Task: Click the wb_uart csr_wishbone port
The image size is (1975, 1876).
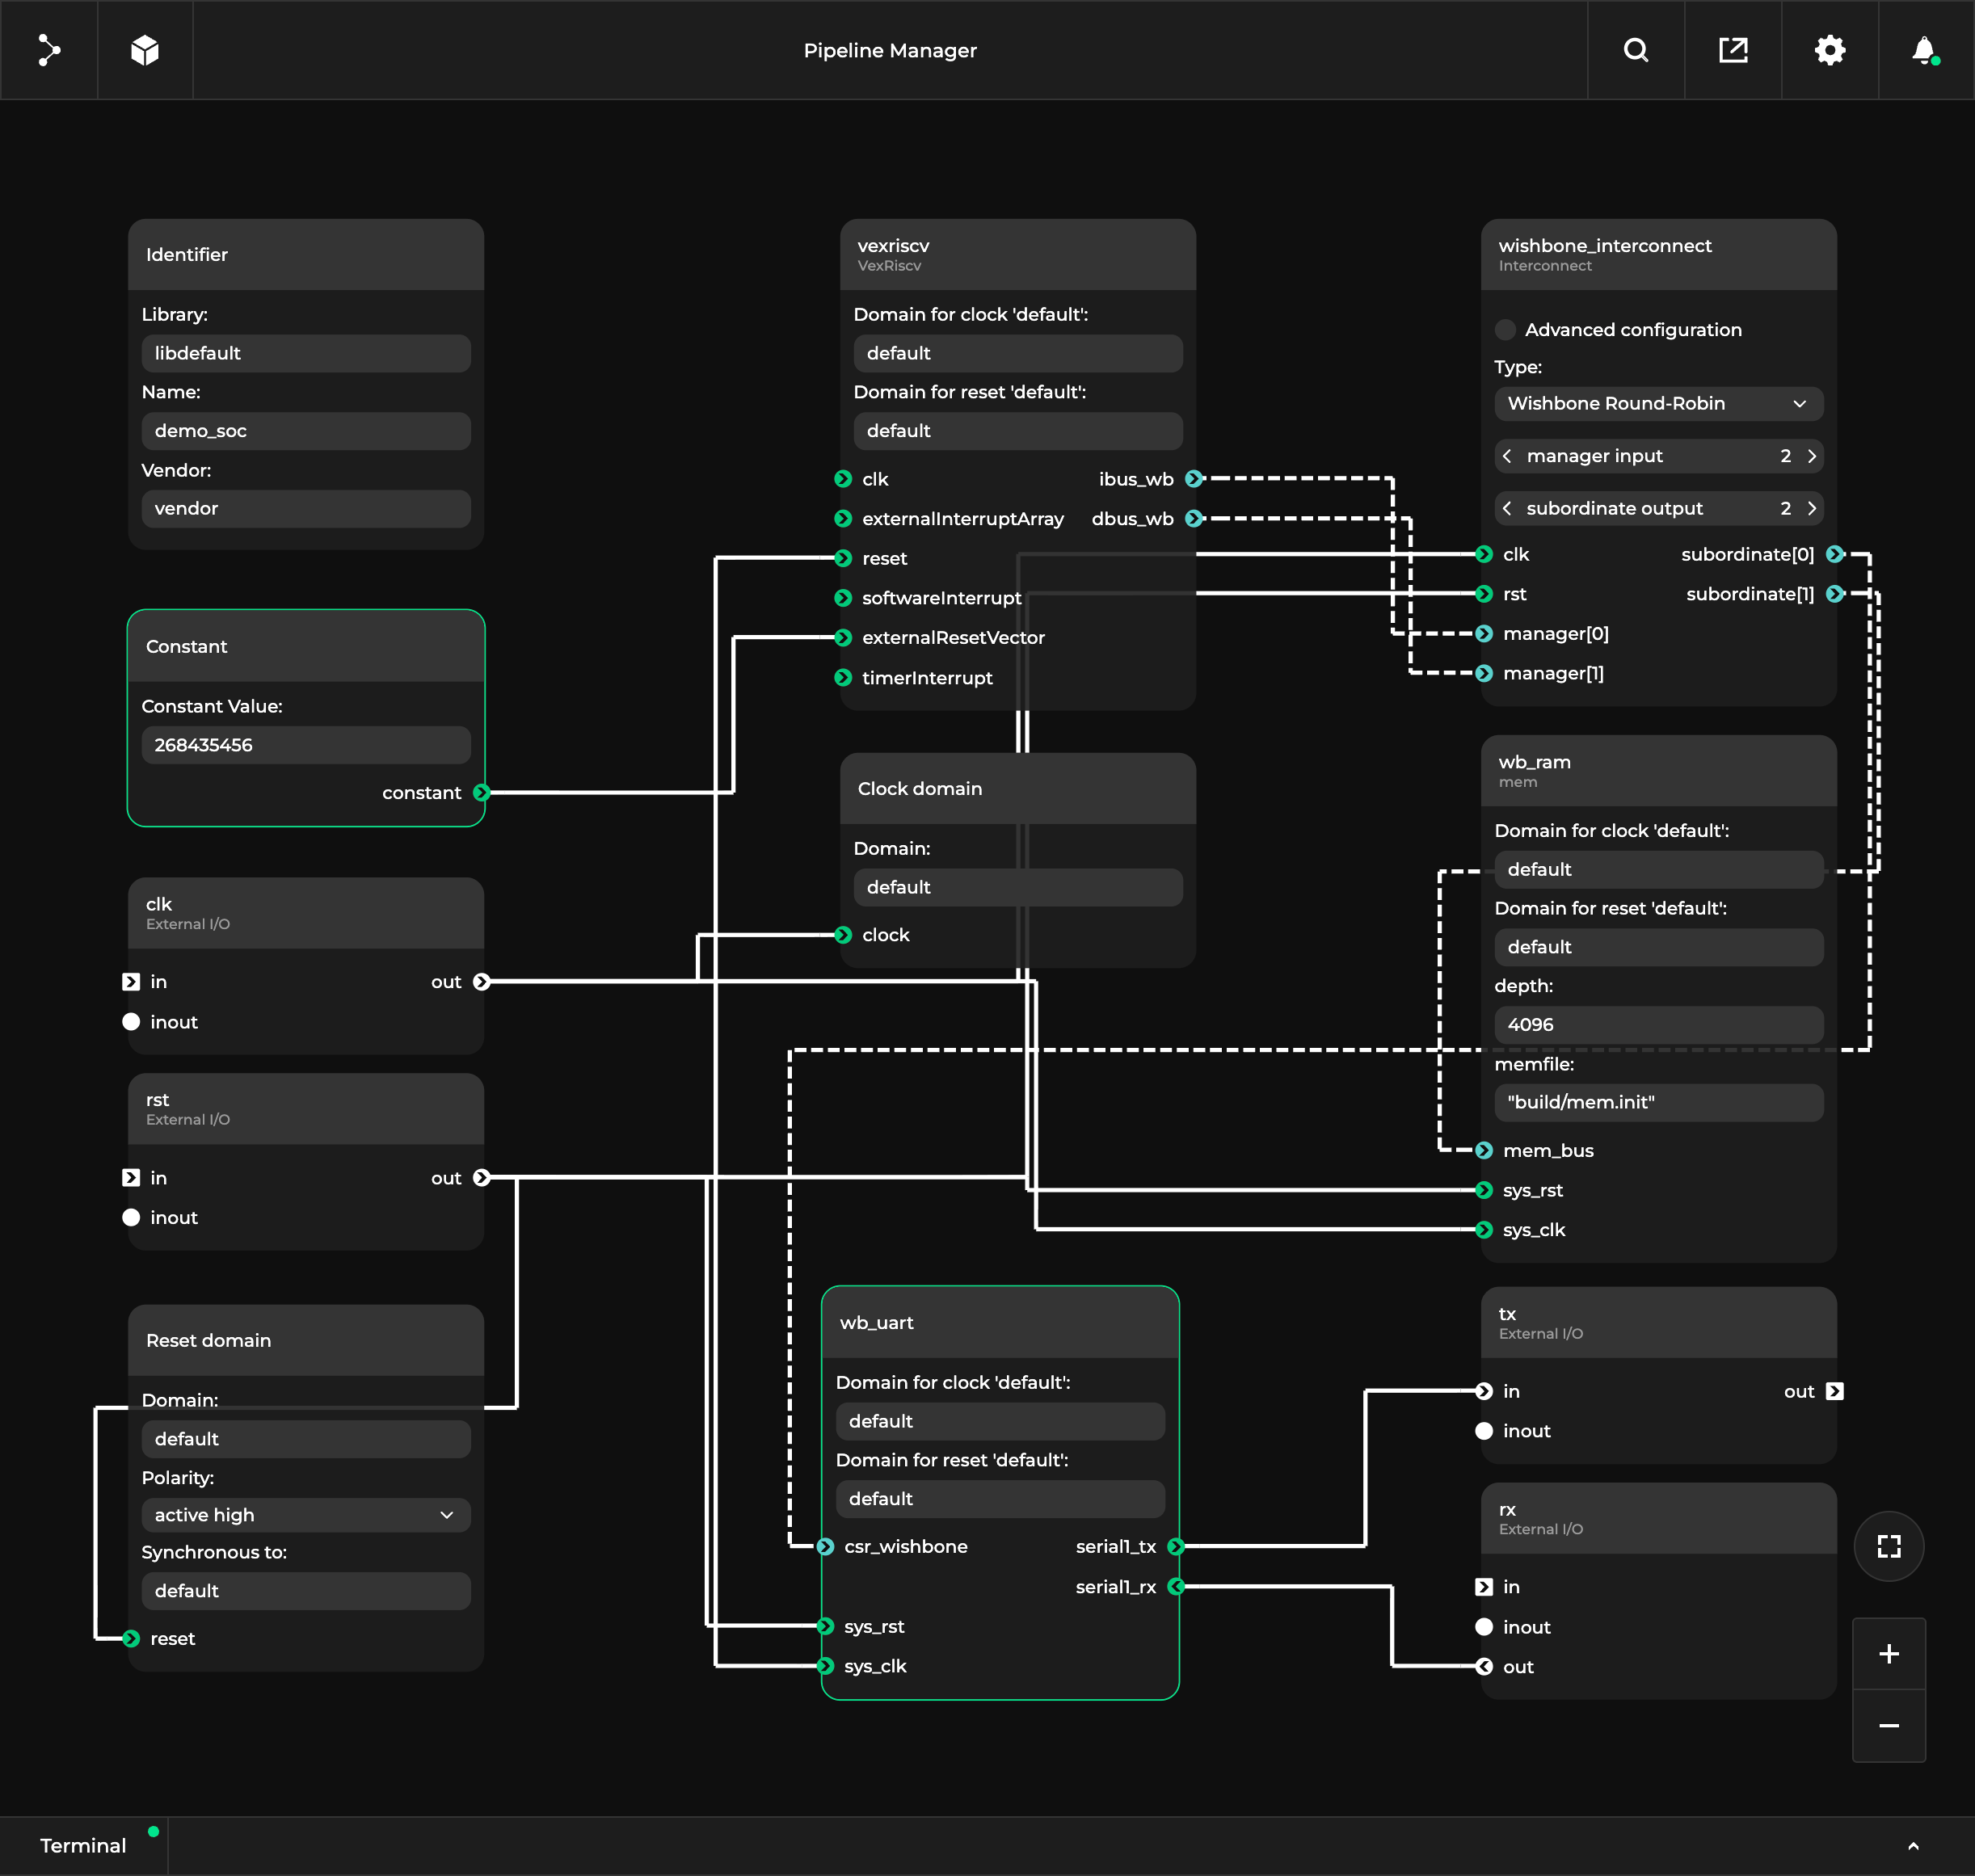Action: pyautogui.click(x=825, y=1546)
